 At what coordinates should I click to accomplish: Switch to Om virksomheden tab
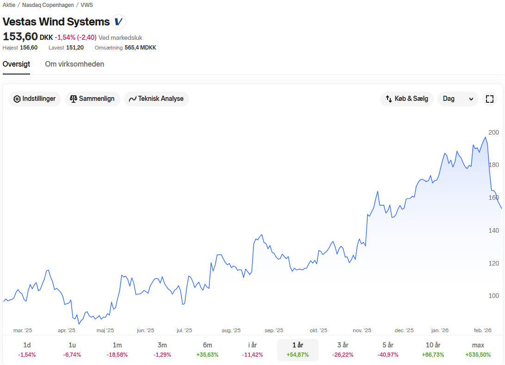tap(74, 64)
